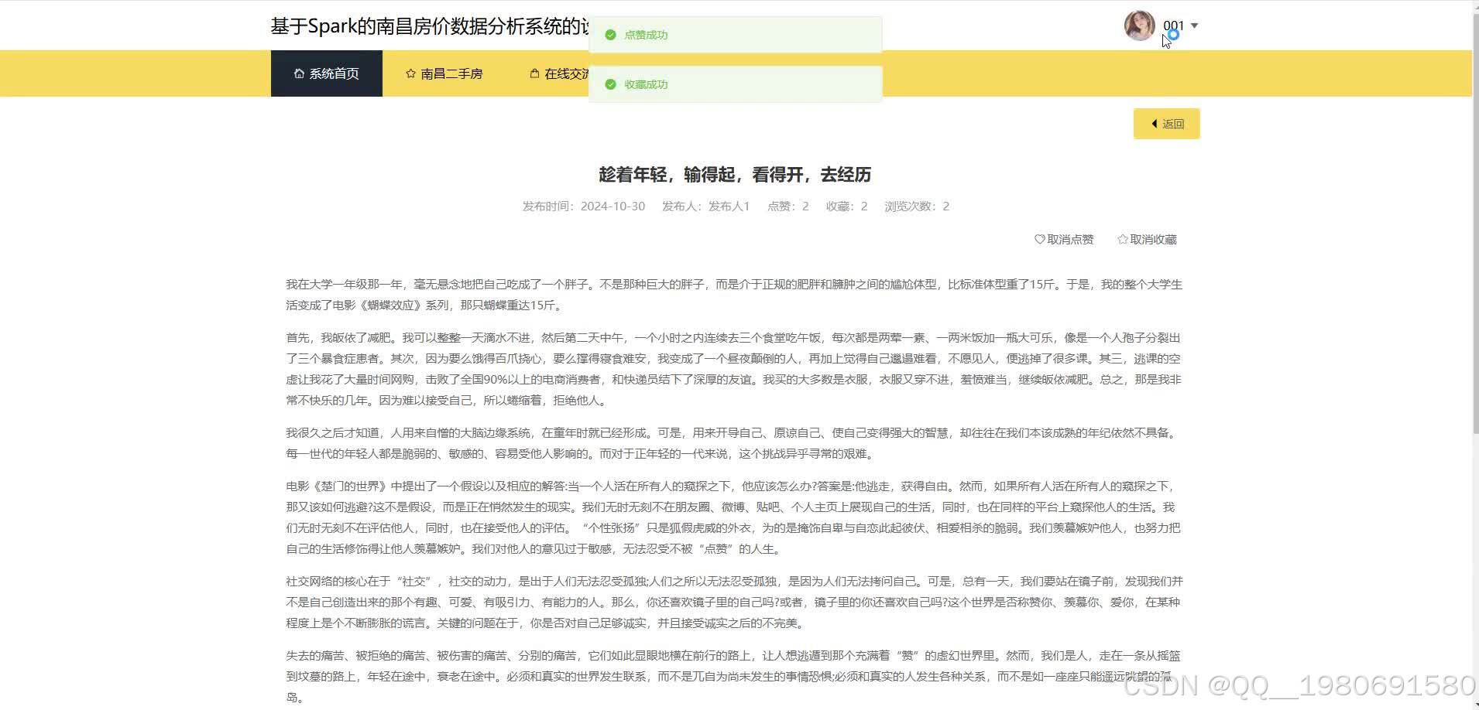Screen dimensions: 1479x710
Task: Click the green check icon in 点赞成功 notification
Action: [x=610, y=35]
